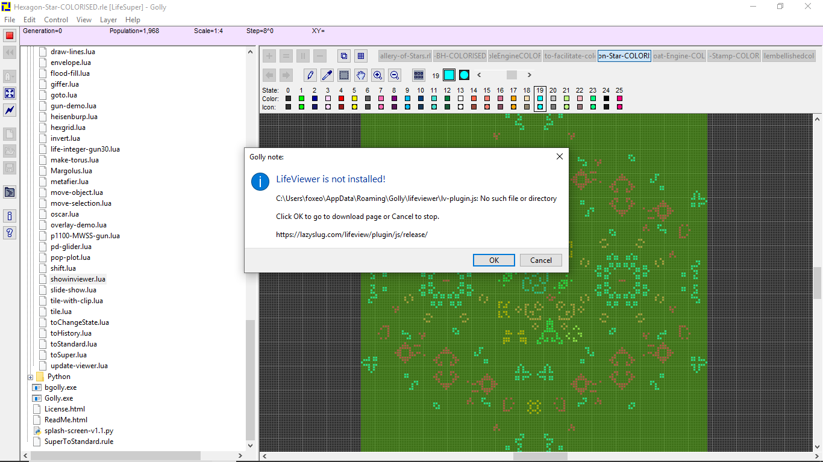The image size is (823, 462).
Task: Click the file panel scroll-up arrow
Action: pyautogui.click(x=251, y=51)
